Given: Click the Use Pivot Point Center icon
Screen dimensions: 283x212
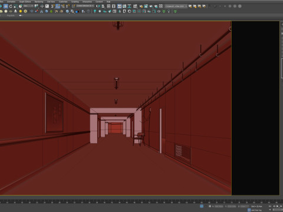Looking at the screenshot, I should [37, 6].
